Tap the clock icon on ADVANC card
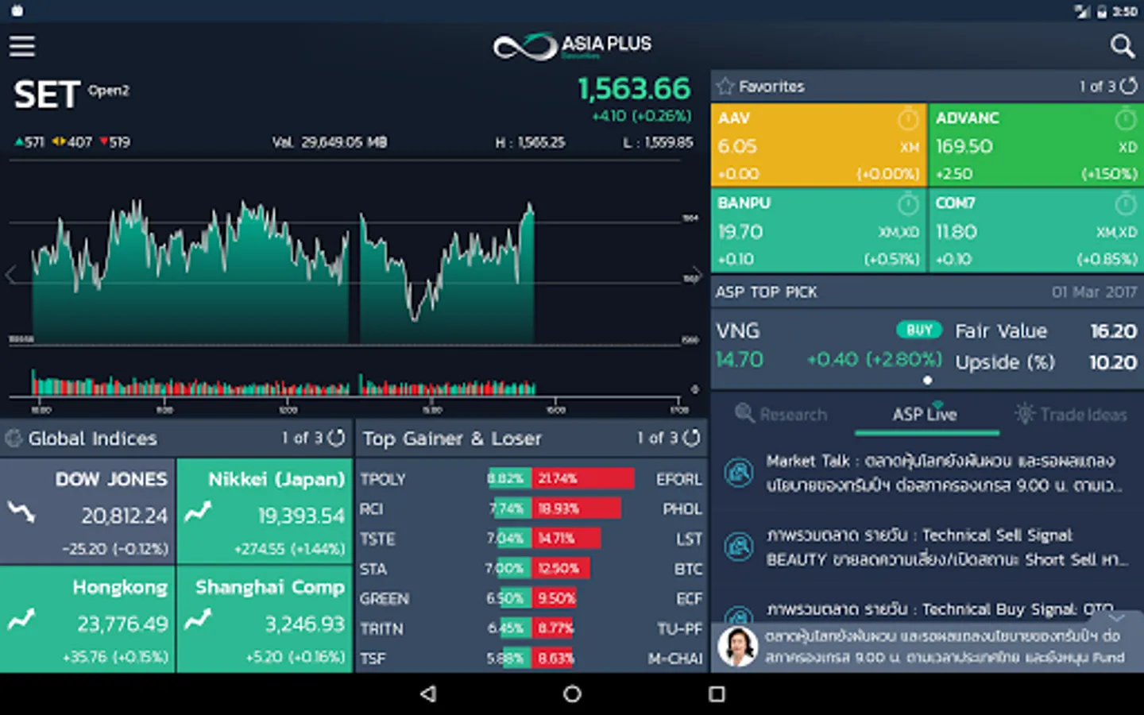 1126,119
